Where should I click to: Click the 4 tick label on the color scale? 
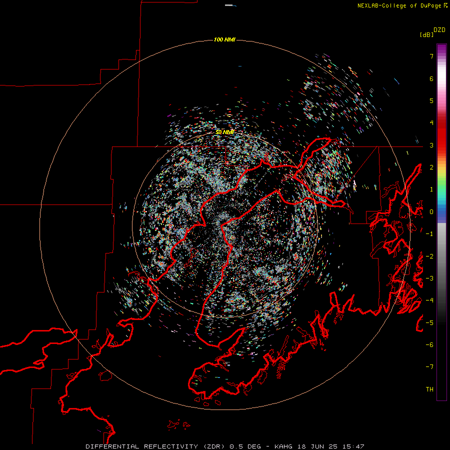(431, 123)
